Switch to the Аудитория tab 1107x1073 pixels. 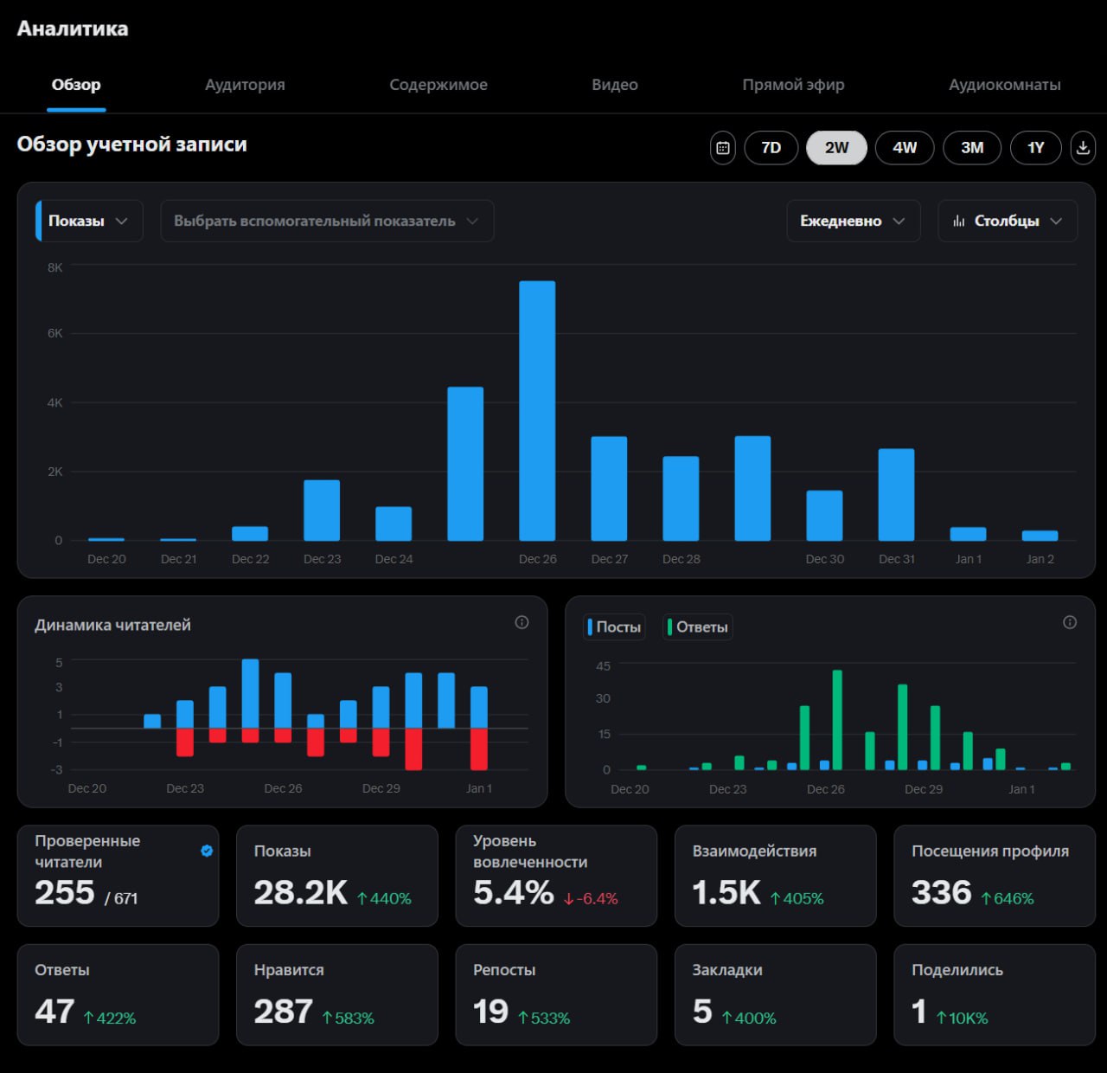(x=245, y=85)
